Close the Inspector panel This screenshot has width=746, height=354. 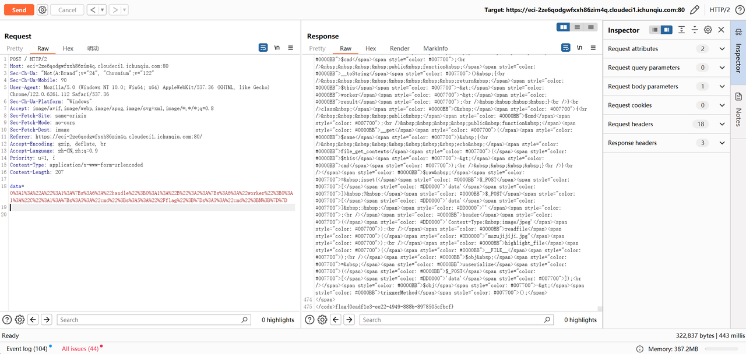722,30
